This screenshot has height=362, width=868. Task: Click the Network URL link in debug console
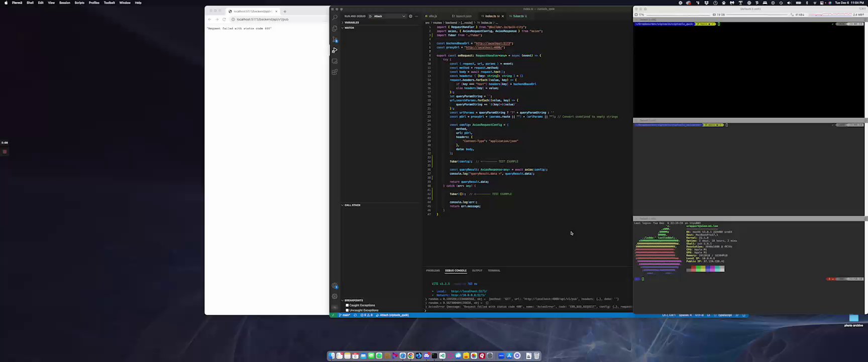[468, 295]
